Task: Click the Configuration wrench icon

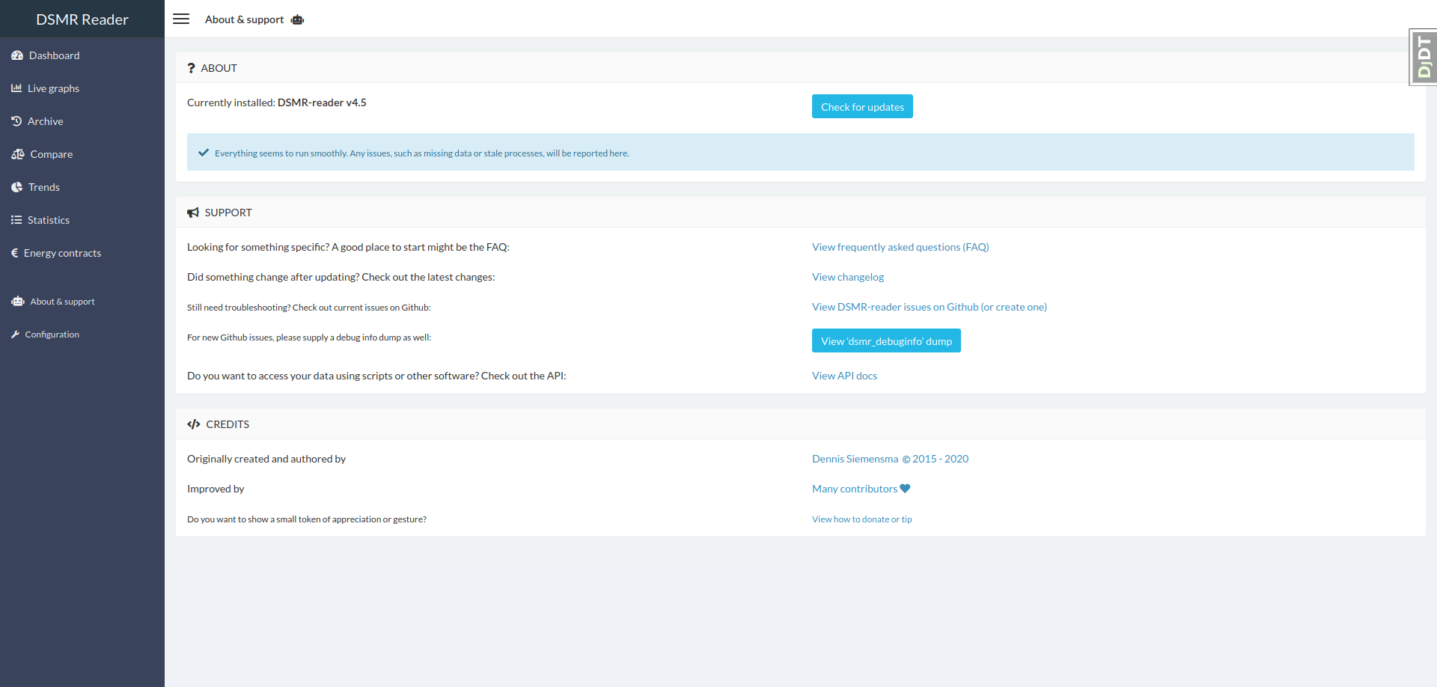Action: [x=15, y=335]
